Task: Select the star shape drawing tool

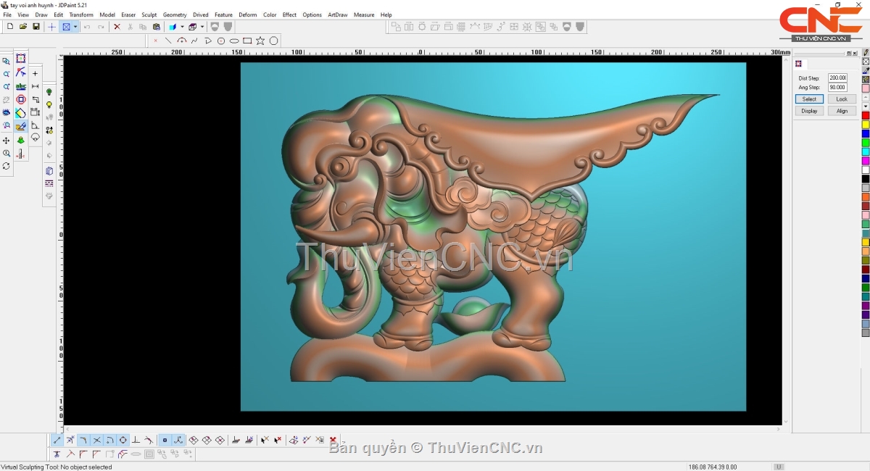Action: (260, 41)
